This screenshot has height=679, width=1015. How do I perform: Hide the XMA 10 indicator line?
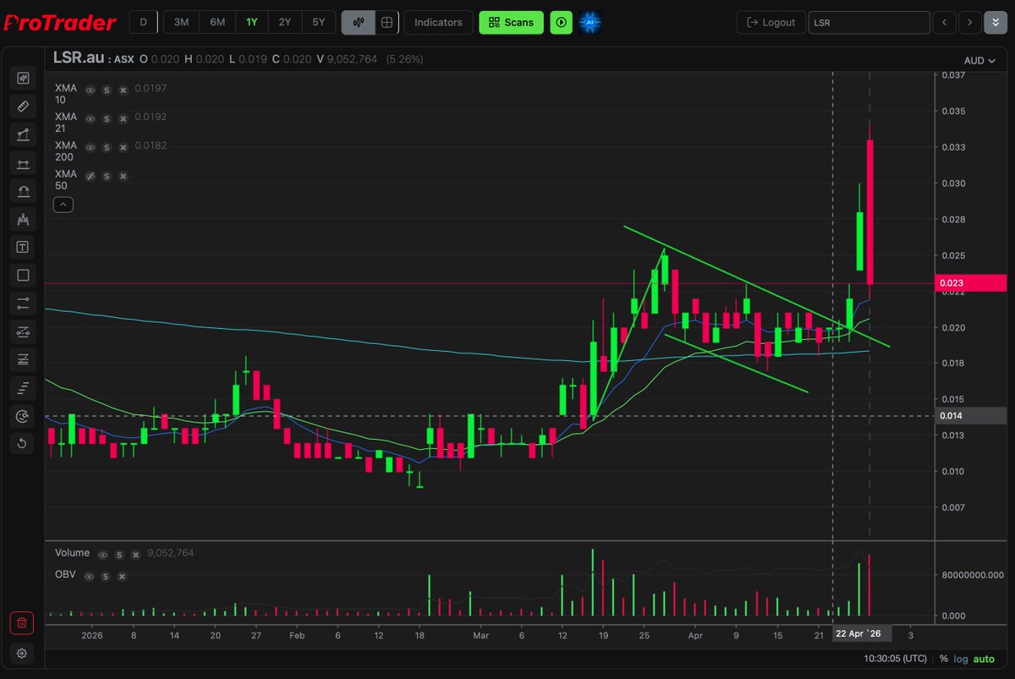[x=91, y=90]
